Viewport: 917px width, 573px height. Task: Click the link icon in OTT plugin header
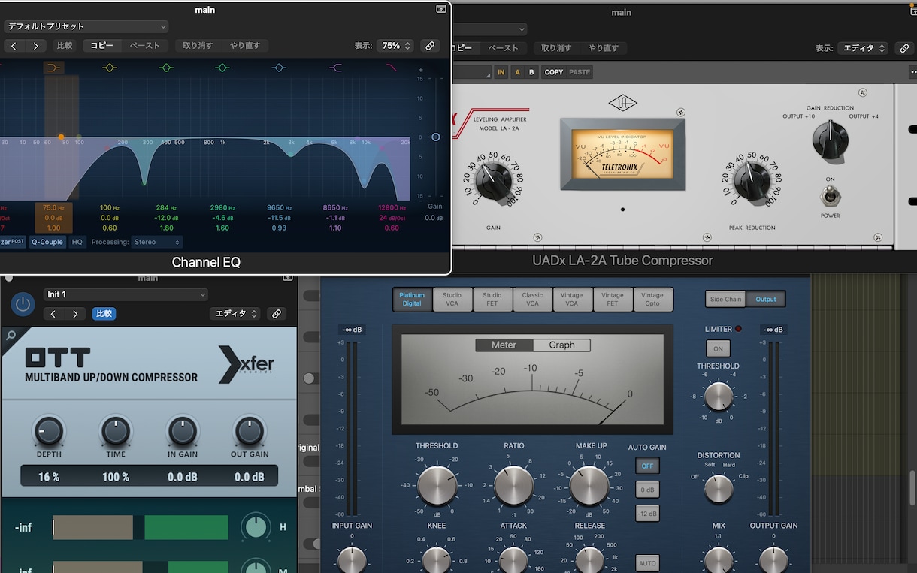[277, 314]
